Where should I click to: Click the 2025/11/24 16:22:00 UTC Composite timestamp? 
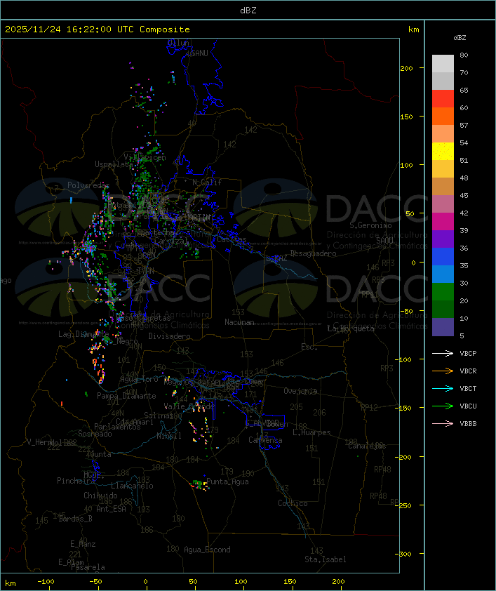tap(98, 29)
